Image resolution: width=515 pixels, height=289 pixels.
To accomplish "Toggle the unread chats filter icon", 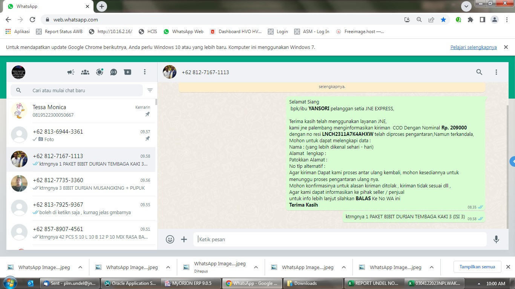I will click(150, 90).
